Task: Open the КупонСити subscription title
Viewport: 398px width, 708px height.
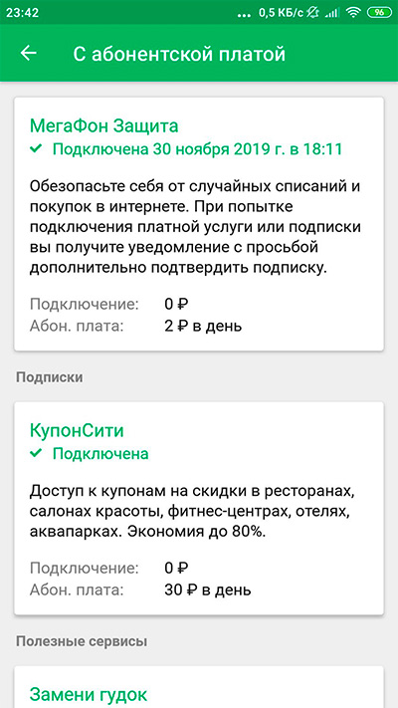Action: coord(77,431)
